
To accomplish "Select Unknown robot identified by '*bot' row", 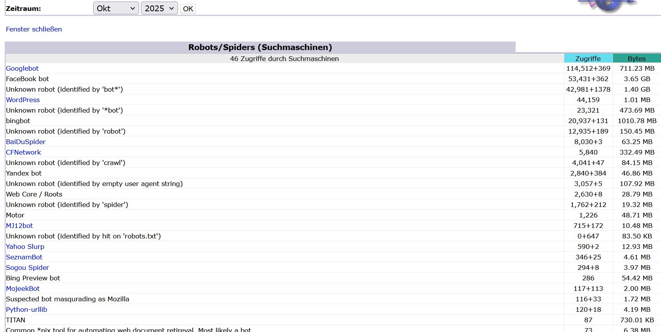I will click(64, 110).
